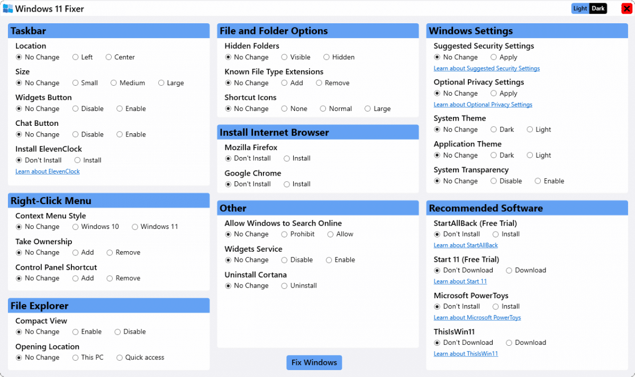Disable the Widgets Button
Viewport: 635px width, 377px height.
pos(76,108)
